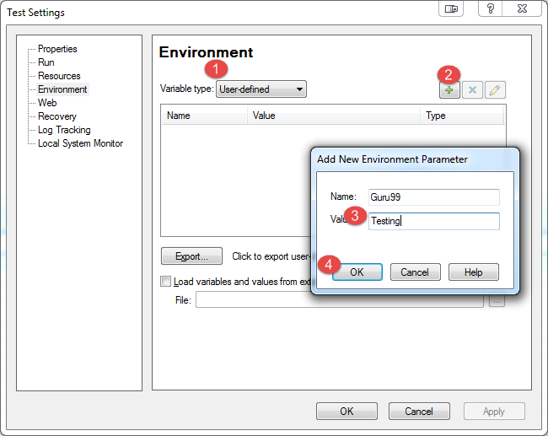Go to Web settings node
This screenshot has width=548, height=436.
(x=47, y=103)
